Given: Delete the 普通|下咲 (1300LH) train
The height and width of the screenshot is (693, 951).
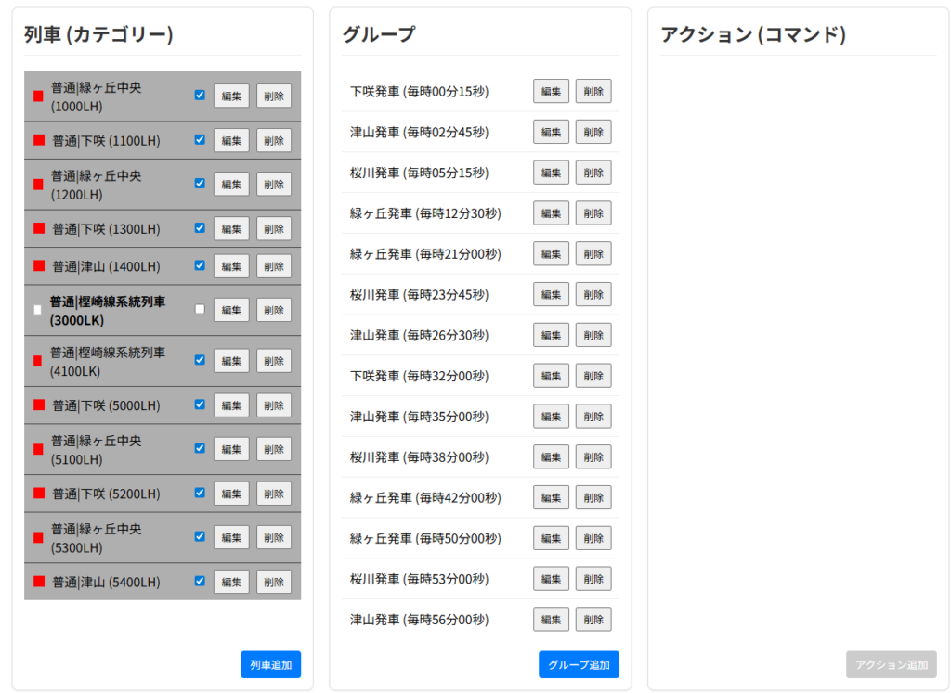Looking at the screenshot, I should pyautogui.click(x=274, y=228).
